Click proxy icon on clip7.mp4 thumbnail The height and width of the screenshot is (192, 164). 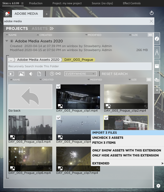pos(60,168)
